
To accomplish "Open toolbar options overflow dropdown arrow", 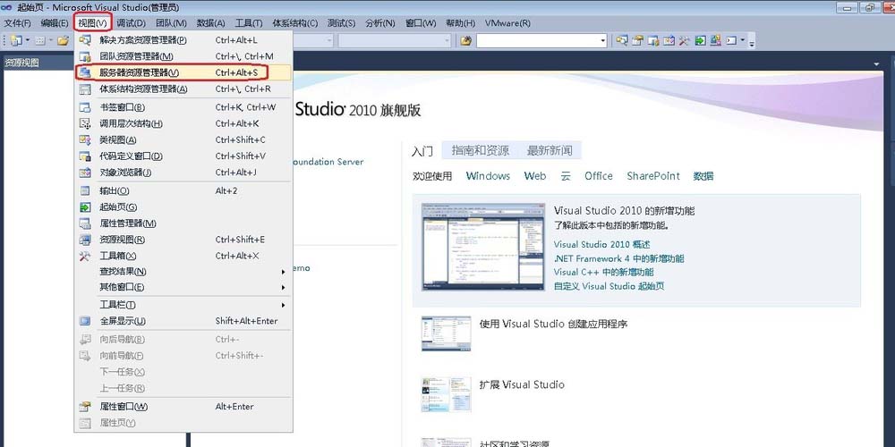I will point(753,42).
